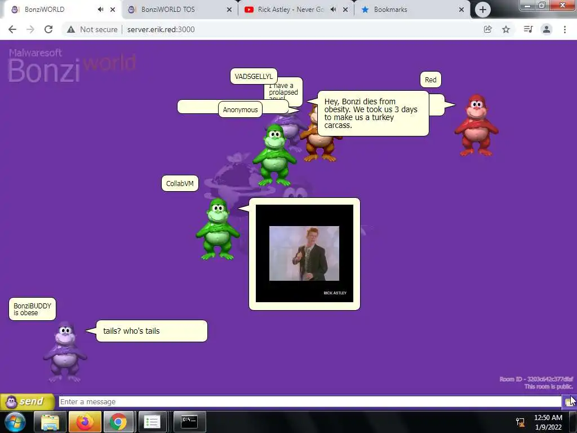Open File Explorer from the taskbar
Screen dimensions: 577x433
point(50,422)
